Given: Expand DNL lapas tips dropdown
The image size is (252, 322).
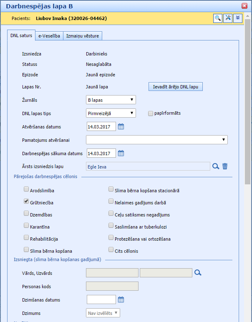Looking at the screenshot, I should coord(111,113).
